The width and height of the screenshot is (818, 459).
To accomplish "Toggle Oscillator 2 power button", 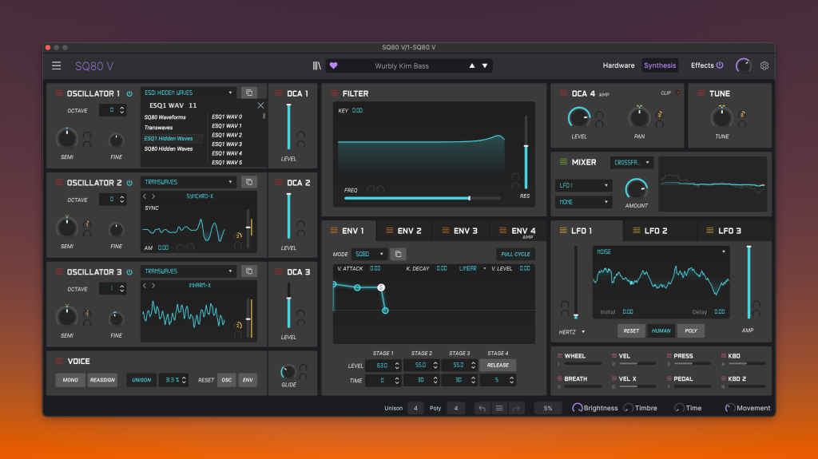I will [129, 183].
